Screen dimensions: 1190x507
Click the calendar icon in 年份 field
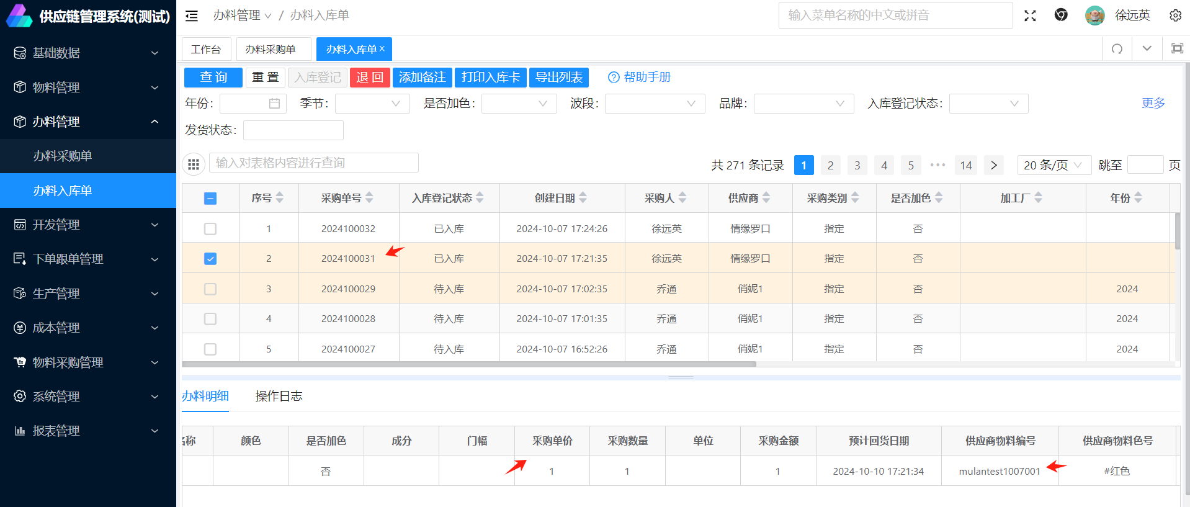click(x=274, y=104)
